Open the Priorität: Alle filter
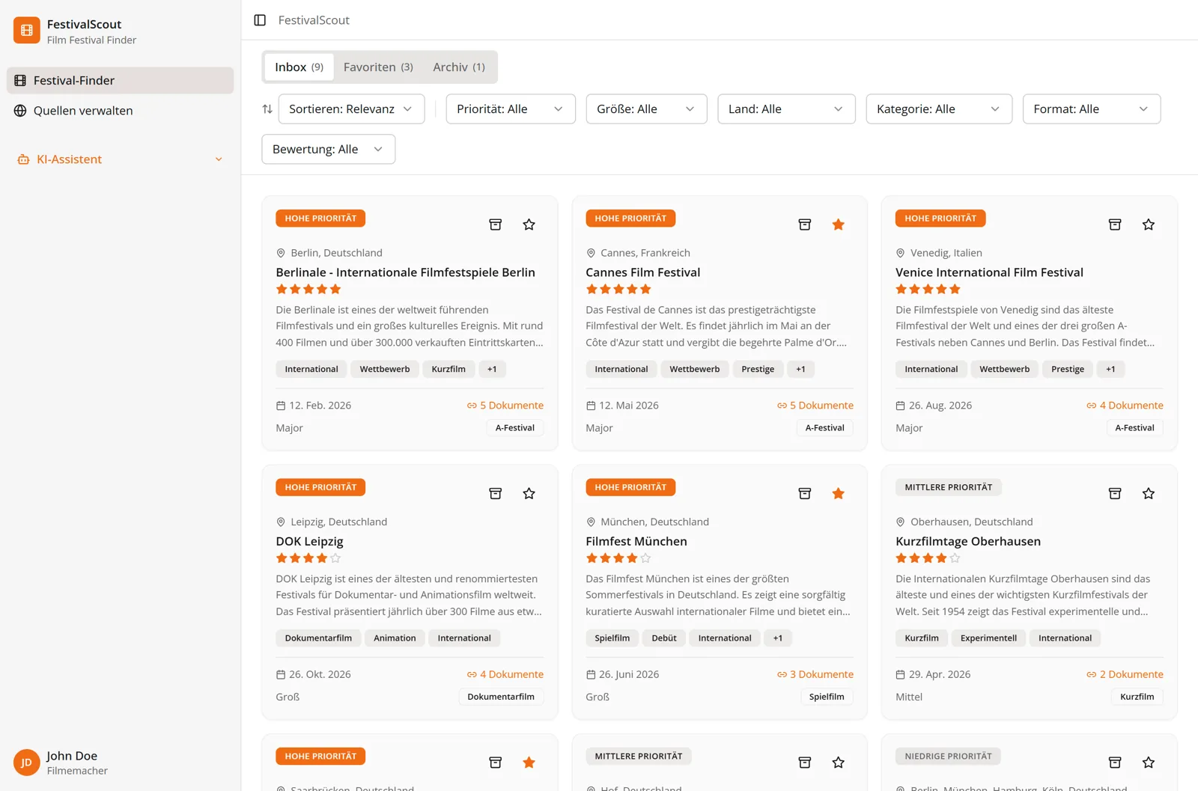This screenshot has width=1198, height=791. (511, 109)
